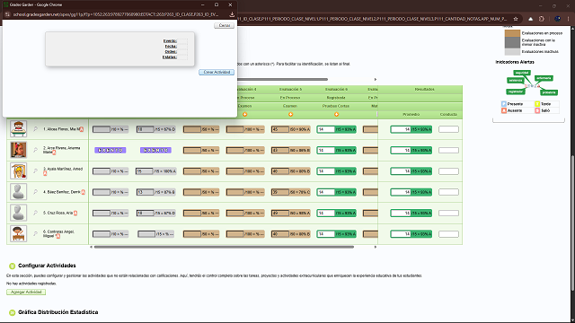Click registrador node in alert indicators diagram
Viewport: 575px width, 323px height.
pos(515,92)
